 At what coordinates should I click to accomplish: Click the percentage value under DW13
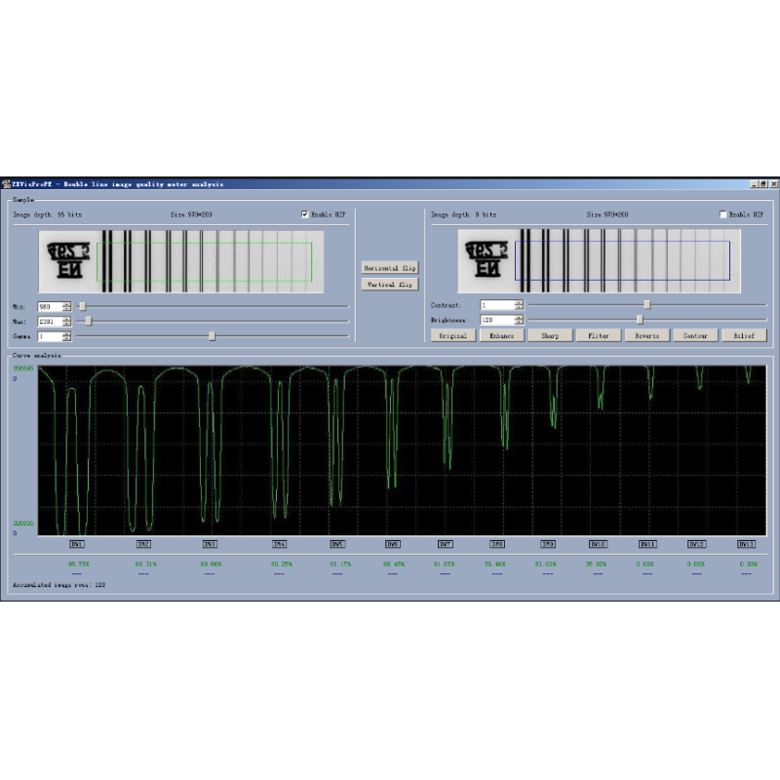[749, 565]
